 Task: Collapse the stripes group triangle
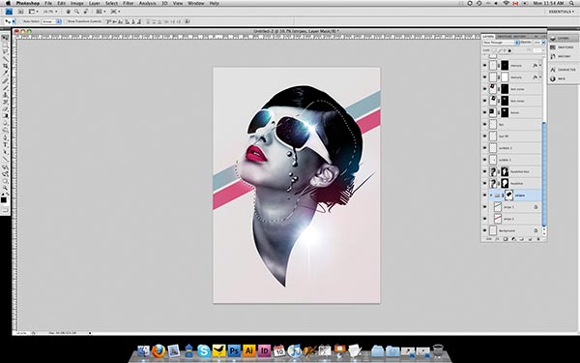491,196
